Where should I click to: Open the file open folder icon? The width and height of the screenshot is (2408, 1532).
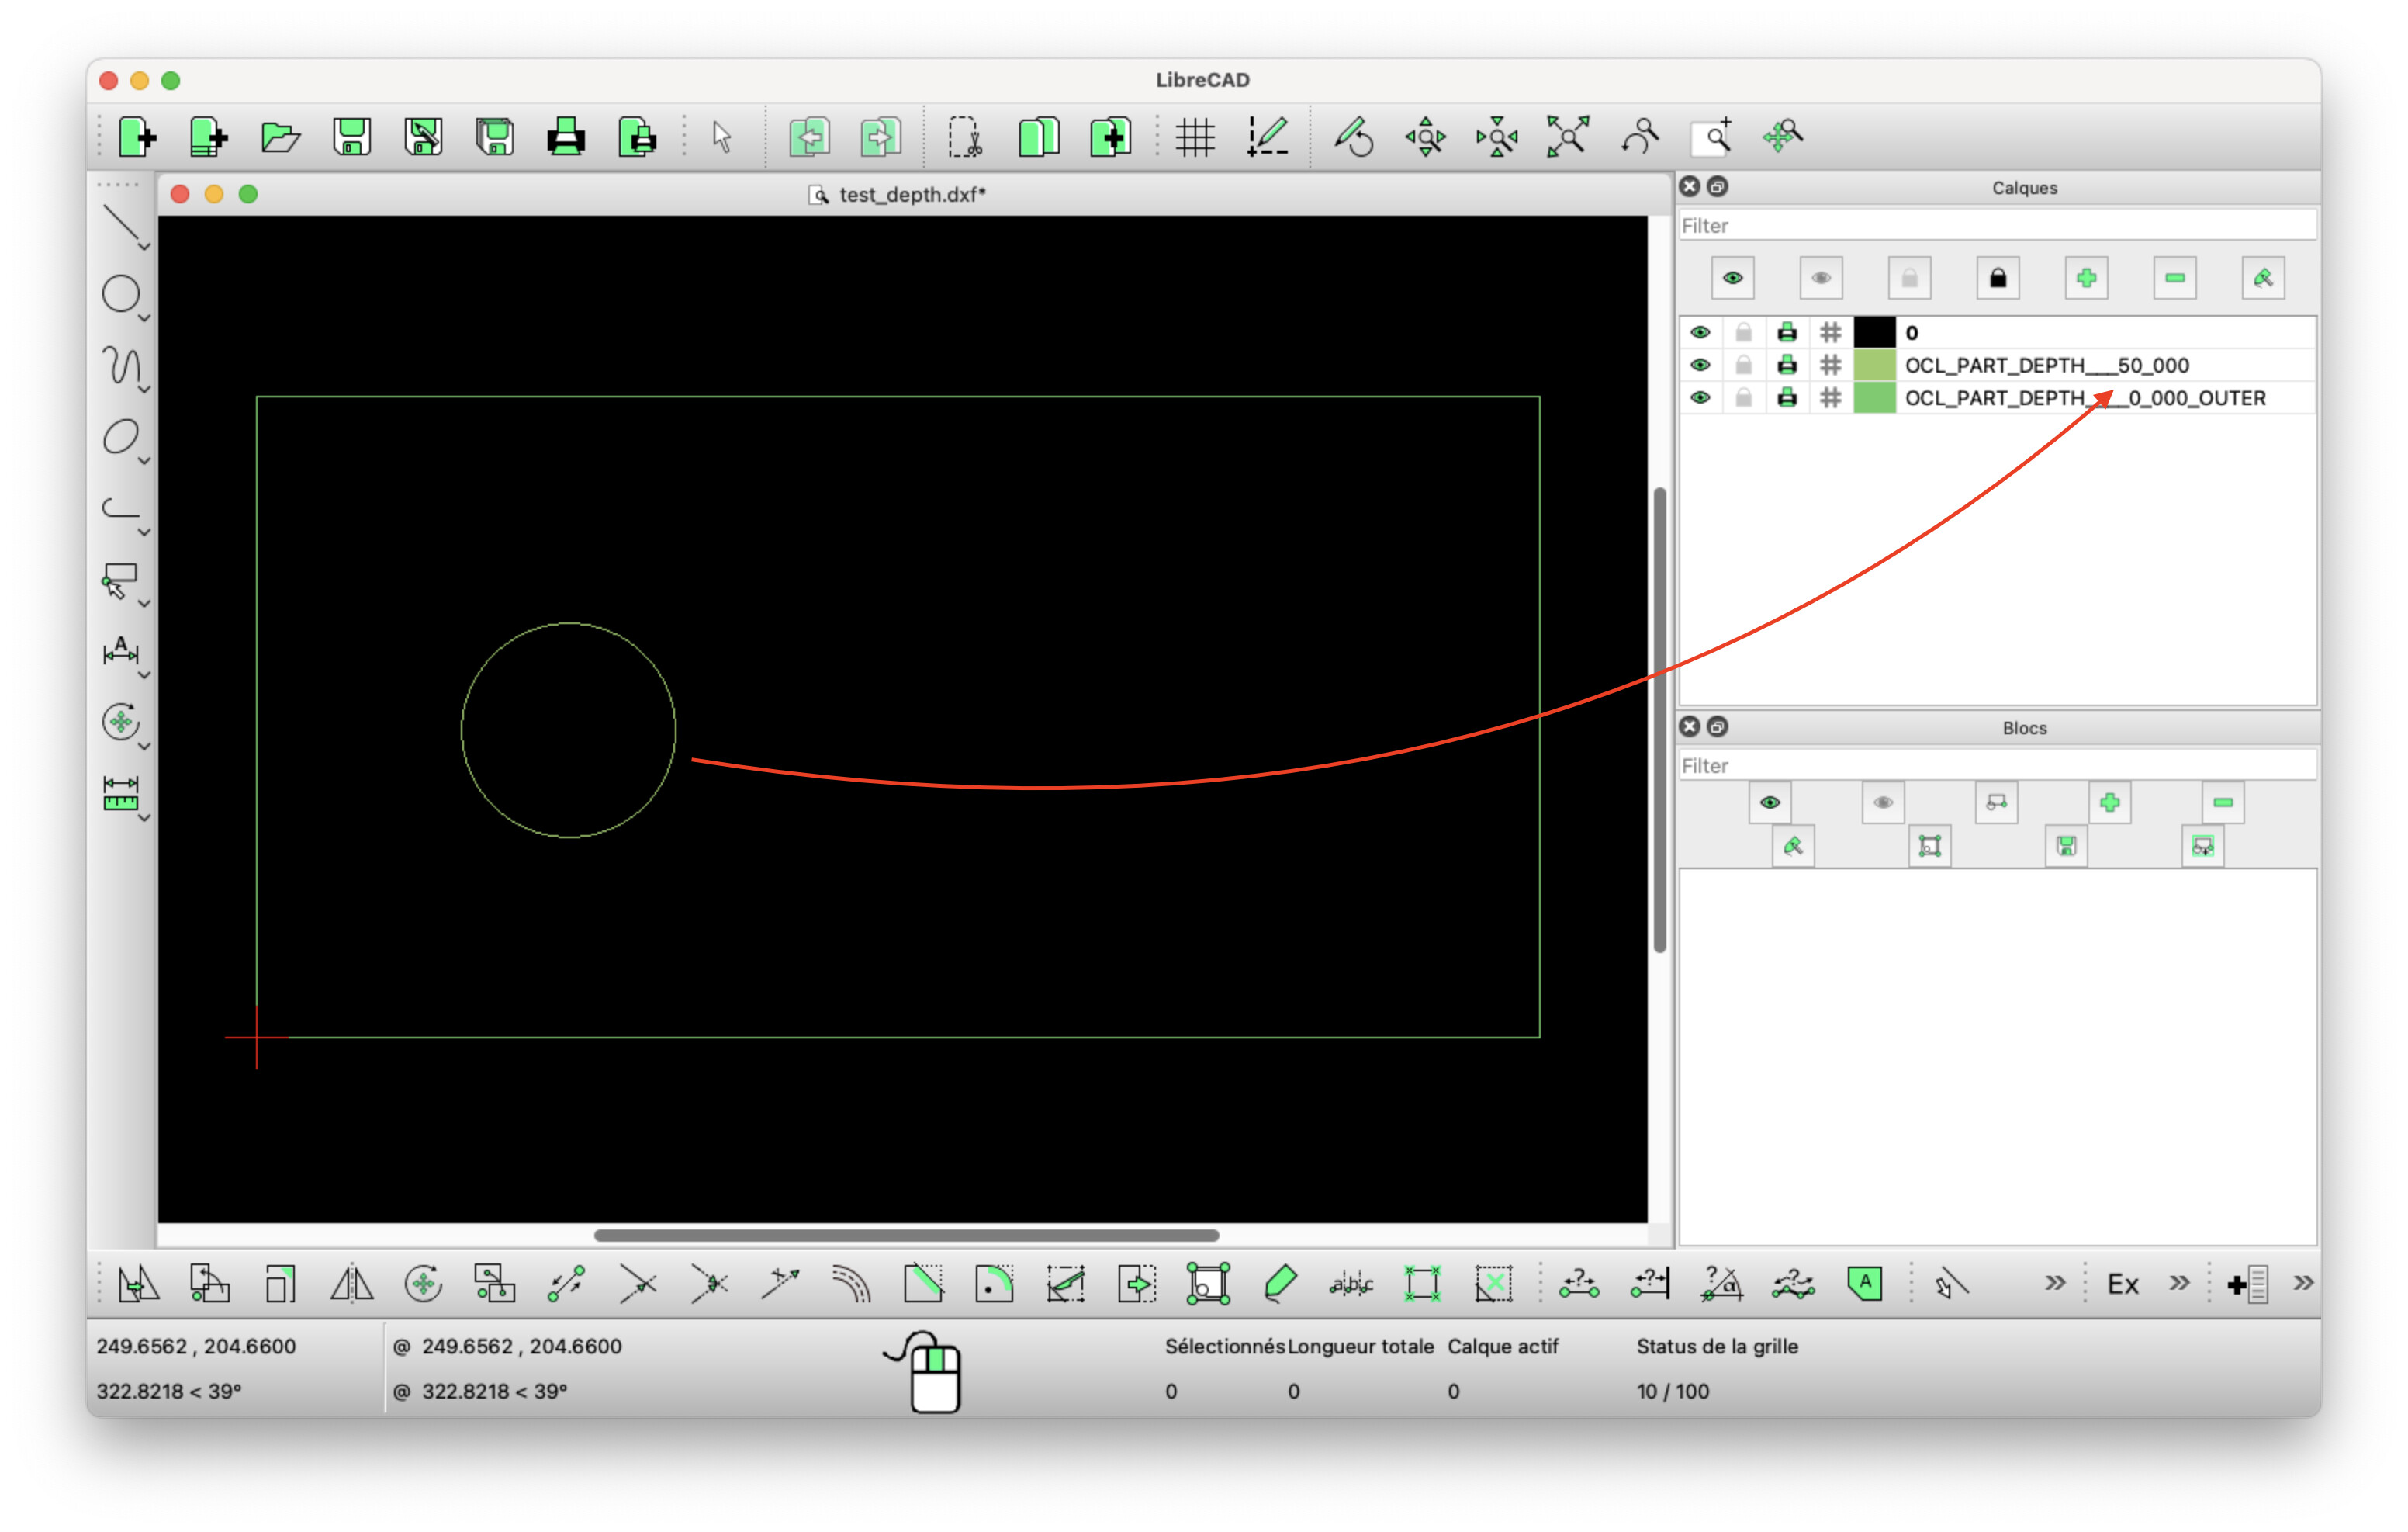tap(280, 136)
